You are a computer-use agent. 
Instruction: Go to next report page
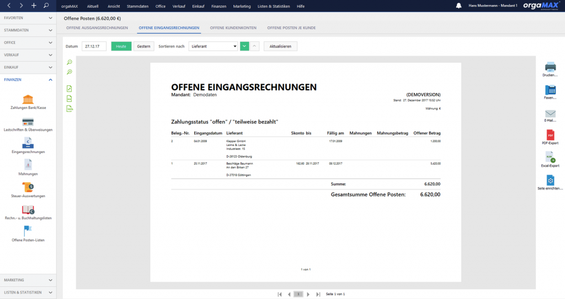click(x=308, y=295)
